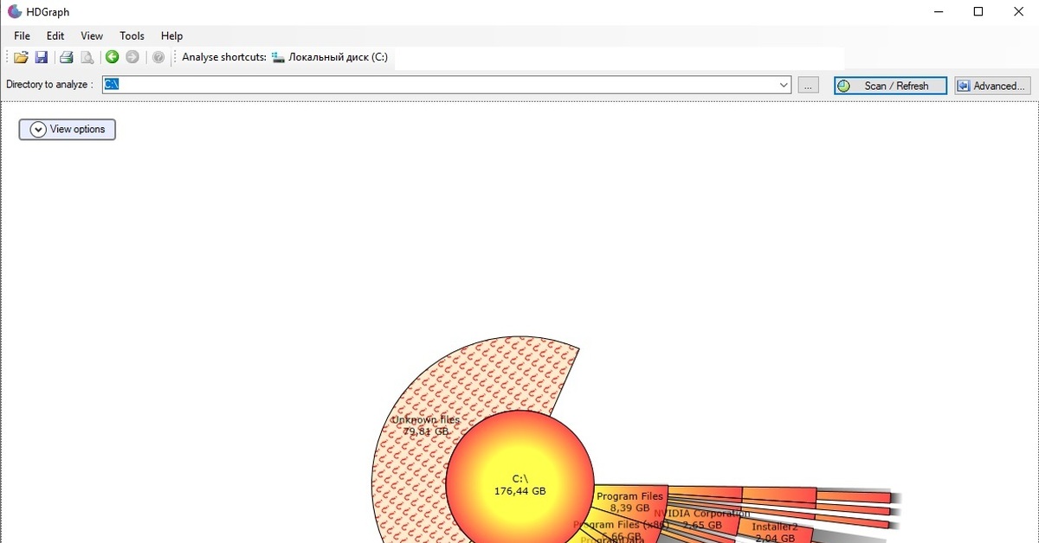Click in the Directory to analyze field
The width and height of the screenshot is (1039, 543).
tap(433, 85)
